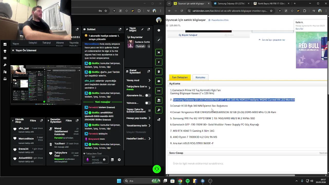Open the community people icon in sidebar
Viewport: 329px width, 185px height.
click(x=5, y=72)
